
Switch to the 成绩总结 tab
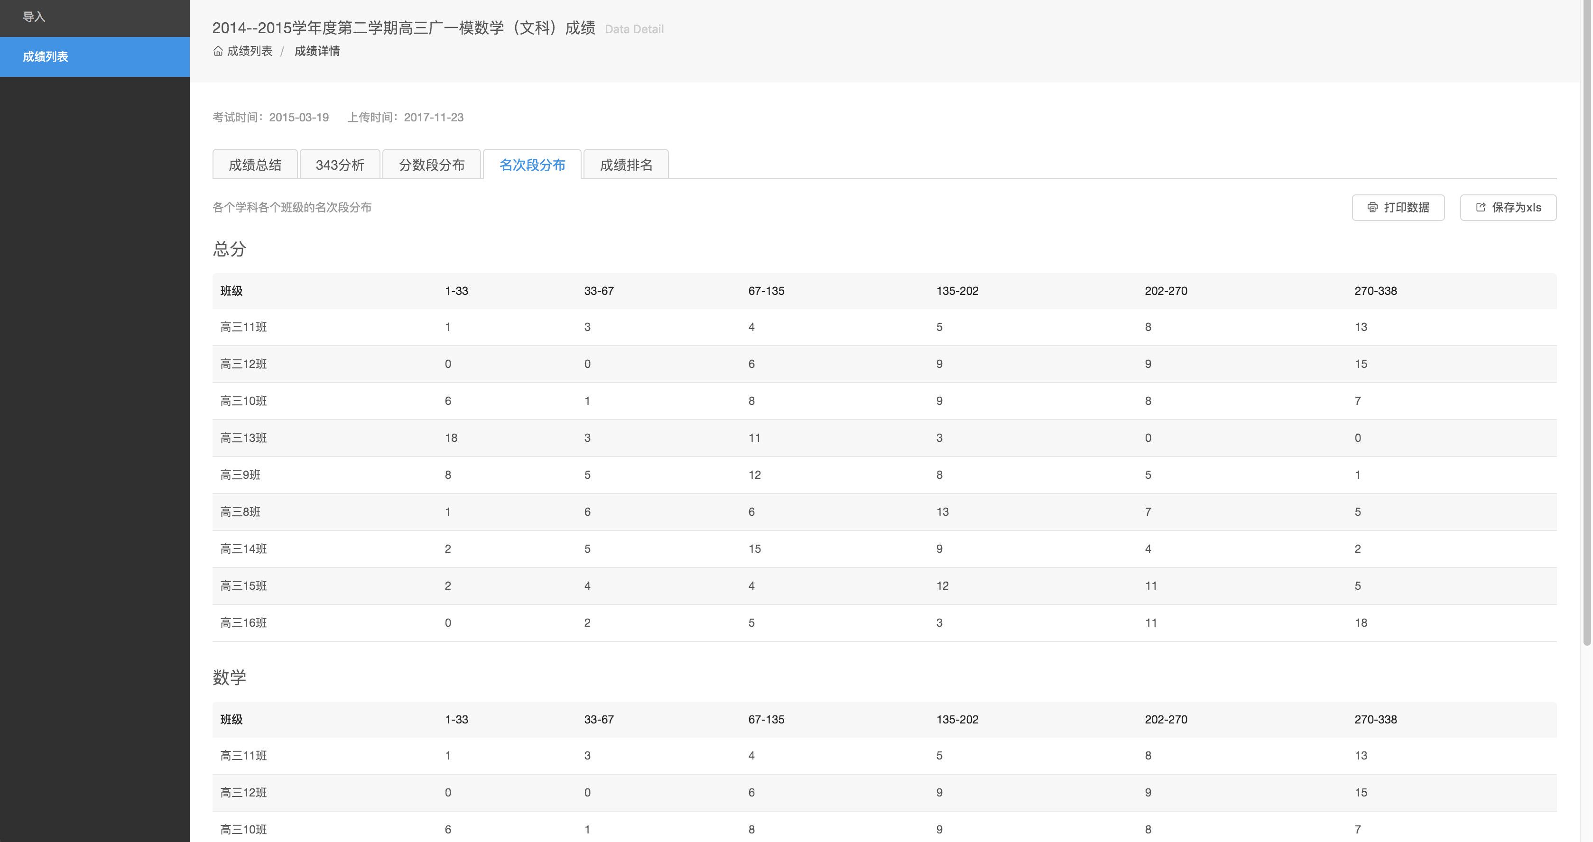point(255,165)
